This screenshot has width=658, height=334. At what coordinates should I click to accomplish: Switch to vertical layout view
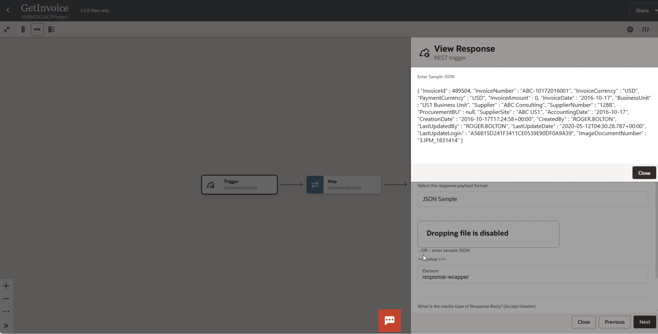point(23,30)
